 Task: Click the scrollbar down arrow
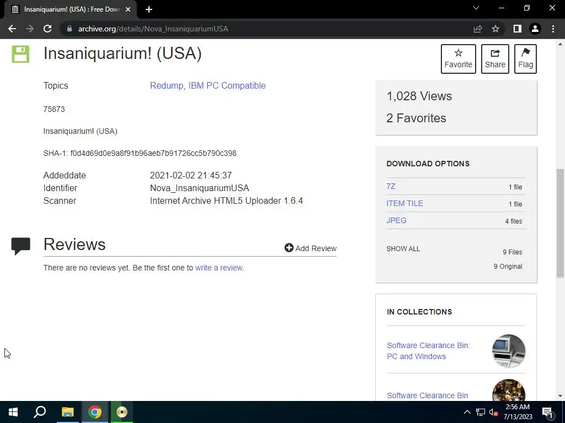pyautogui.click(x=560, y=396)
